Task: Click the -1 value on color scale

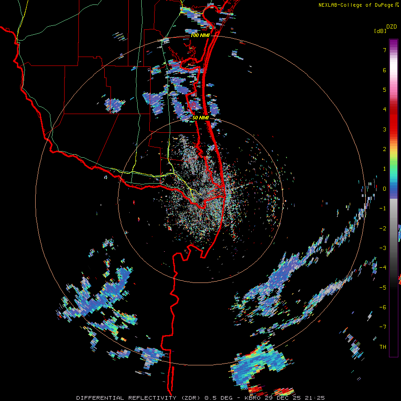Action: pos(383,209)
